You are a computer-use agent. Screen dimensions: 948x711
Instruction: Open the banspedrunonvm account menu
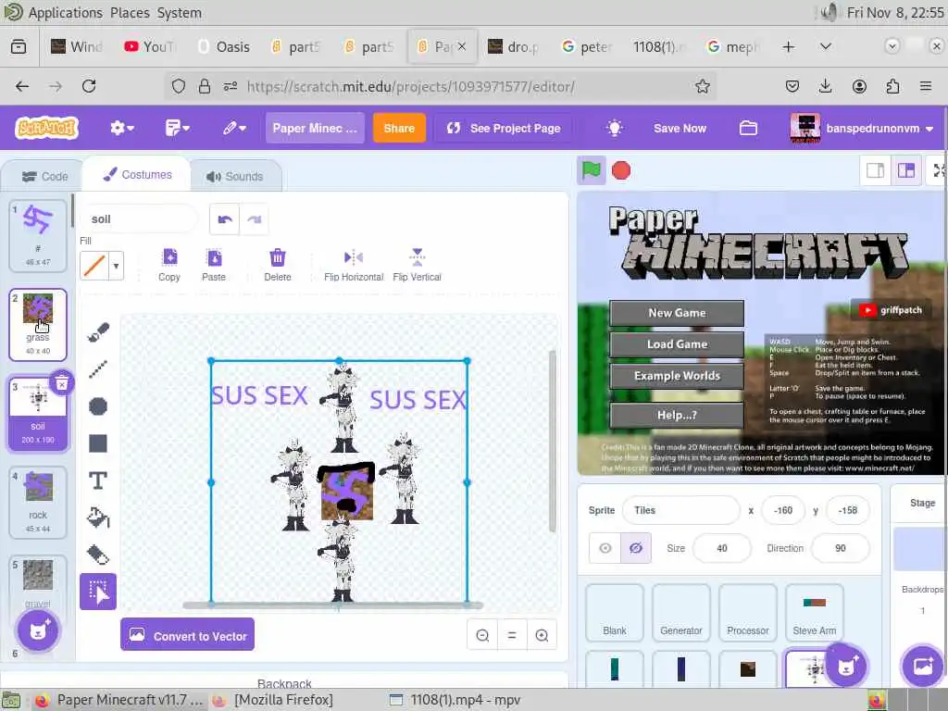point(864,128)
